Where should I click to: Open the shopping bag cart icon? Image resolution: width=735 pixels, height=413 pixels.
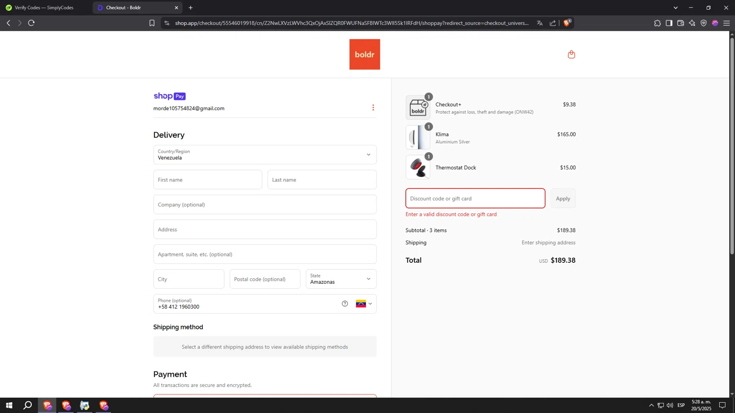571,54
